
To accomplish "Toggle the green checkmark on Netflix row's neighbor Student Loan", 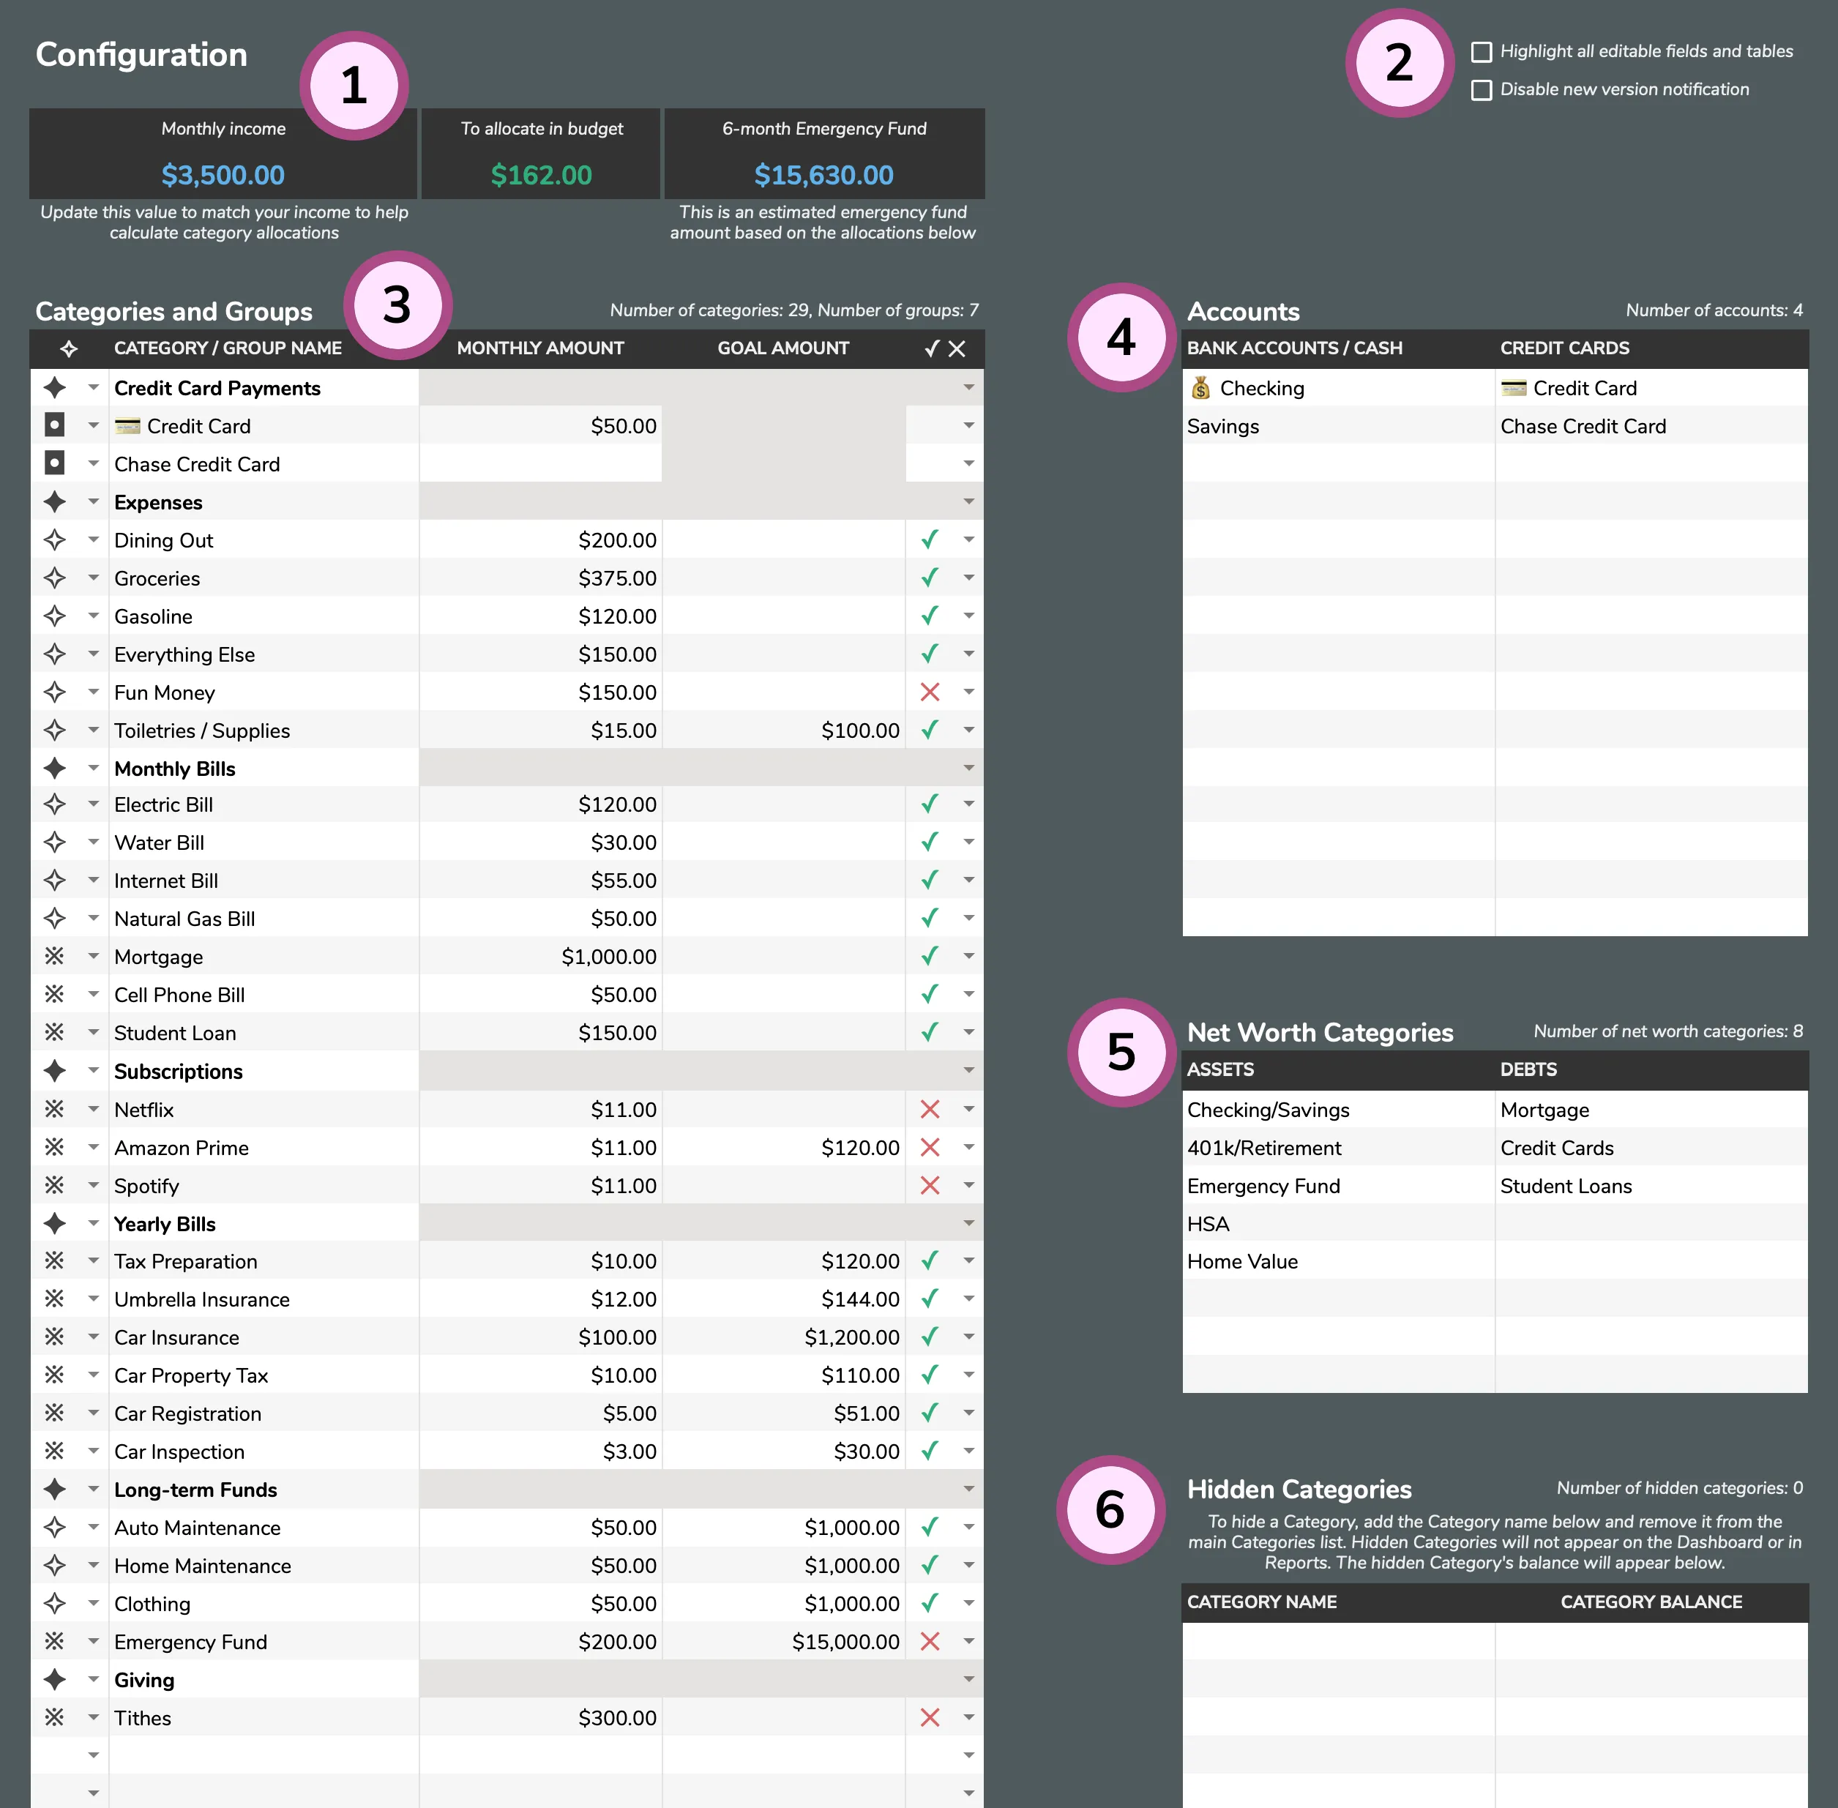I will point(930,1032).
